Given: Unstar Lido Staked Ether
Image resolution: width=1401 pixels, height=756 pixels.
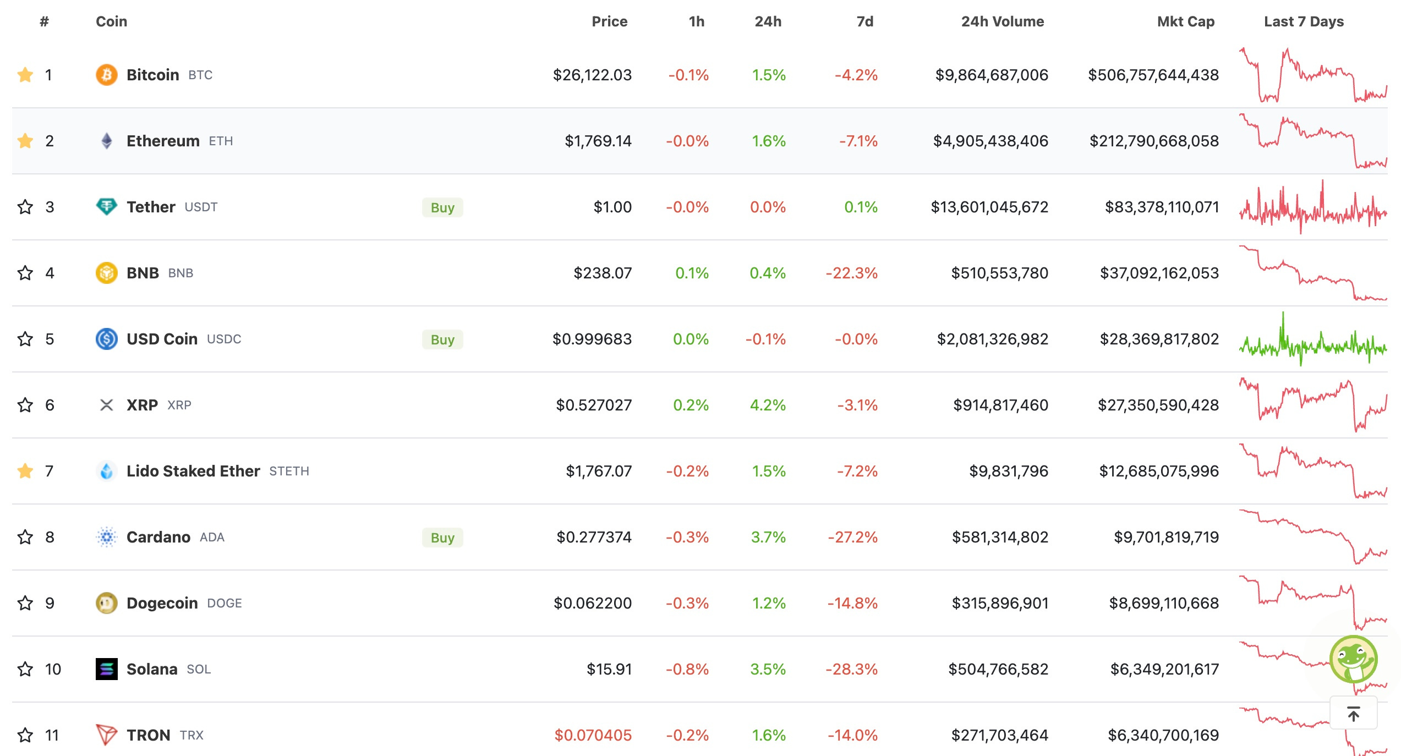Looking at the screenshot, I should coord(25,471).
